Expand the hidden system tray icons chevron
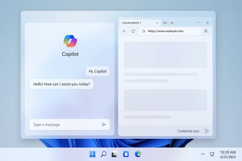Image resolution: width=242 pixels, height=161 pixels. (x=203, y=154)
